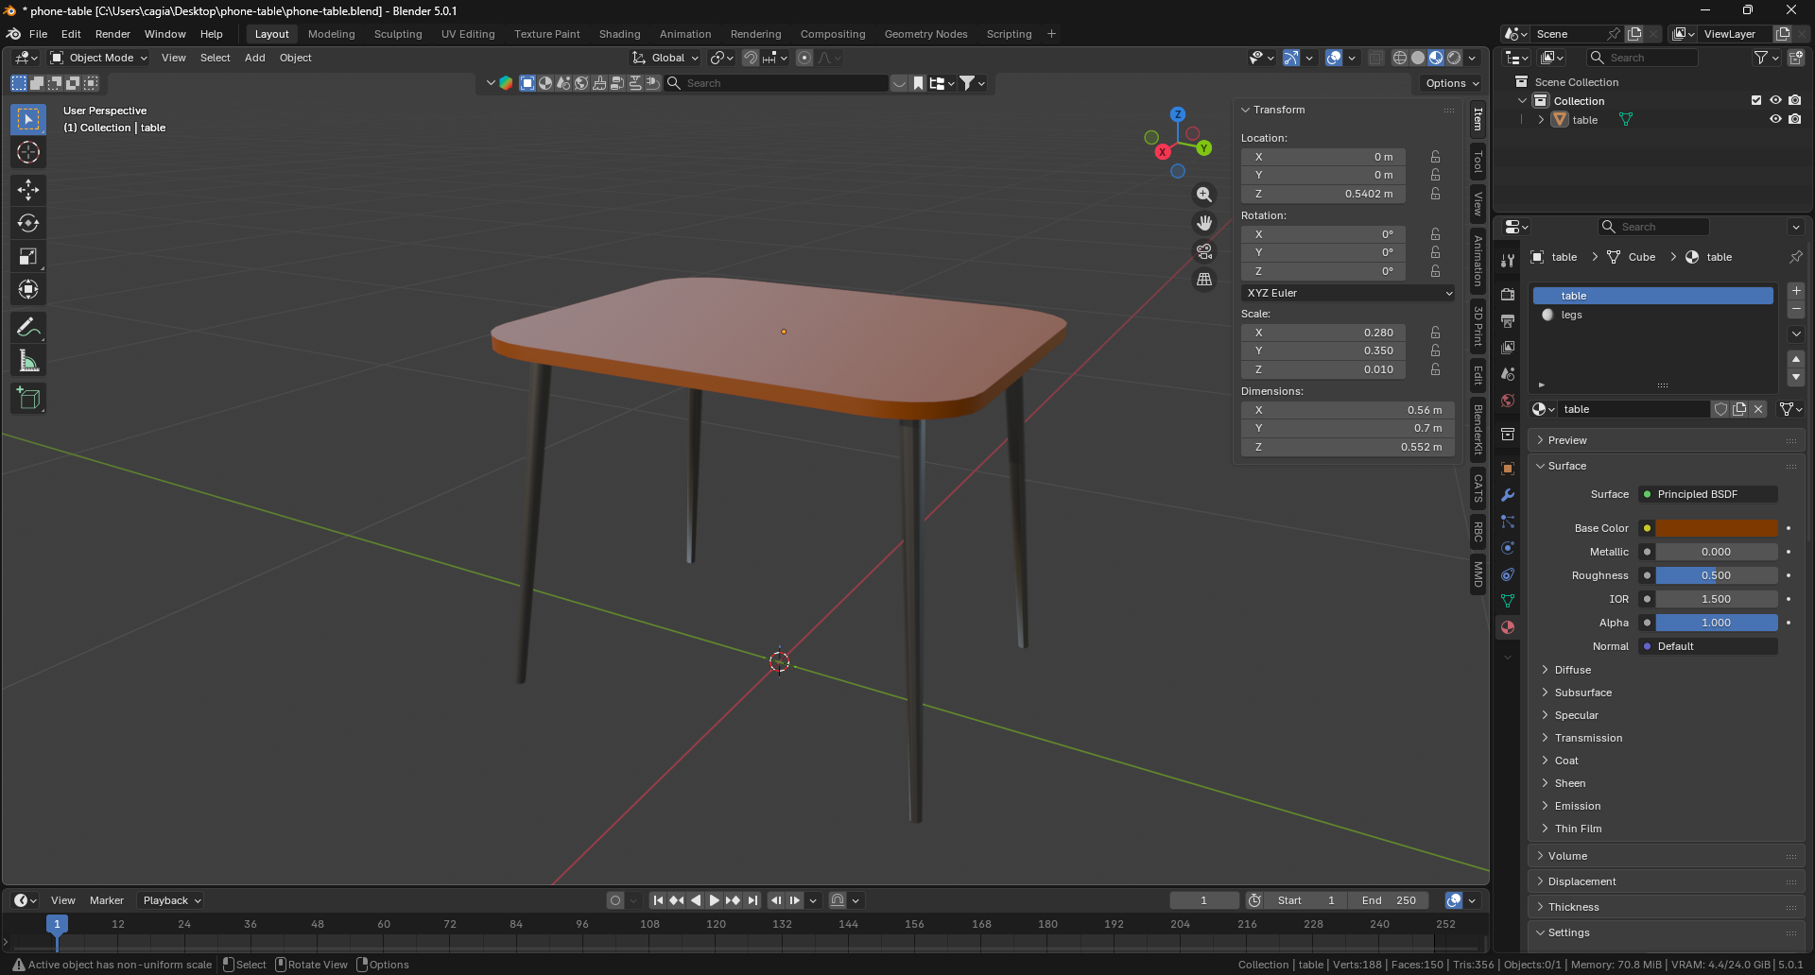This screenshot has width=1815, height=975.
Task: Choose the Add Cube tool
Action: coord(28,399)
